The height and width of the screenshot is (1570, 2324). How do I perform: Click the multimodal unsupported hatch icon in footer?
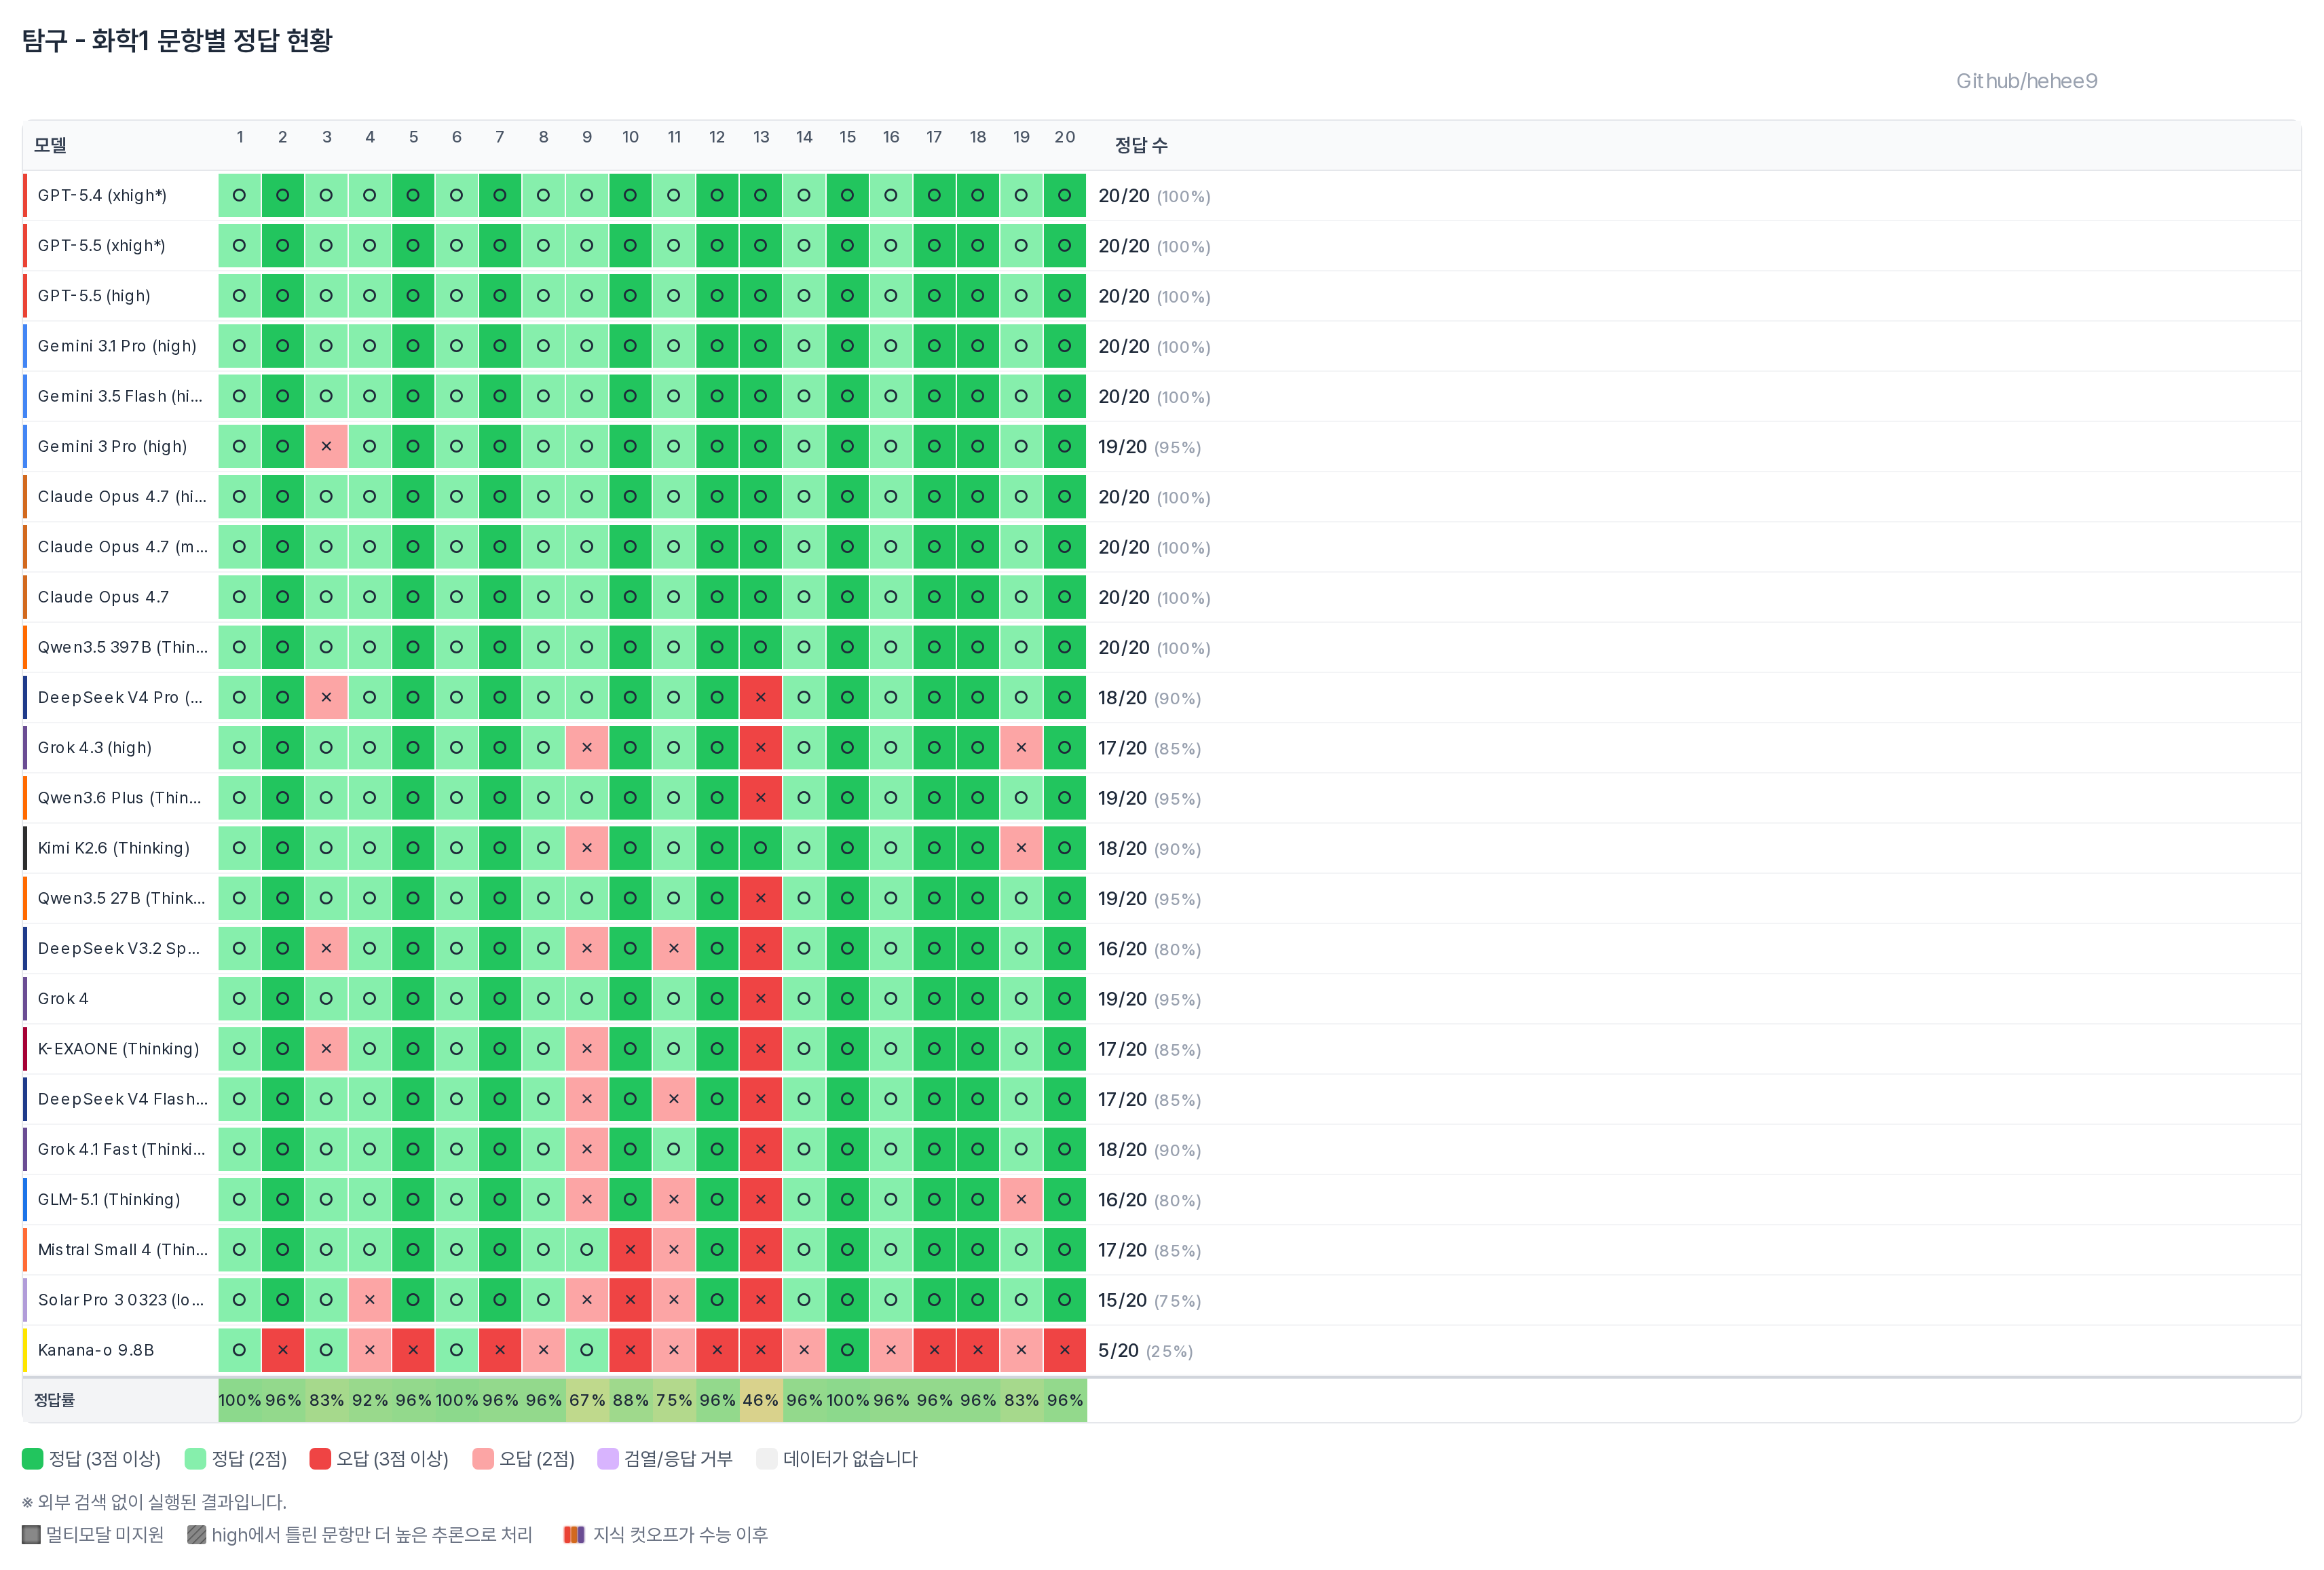click(31, 1535)
